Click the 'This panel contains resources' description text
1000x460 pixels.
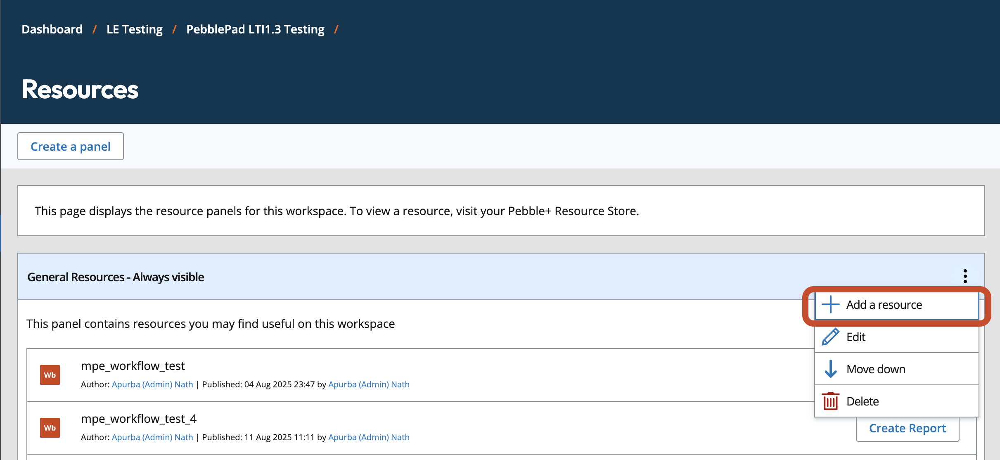point(211,324)
